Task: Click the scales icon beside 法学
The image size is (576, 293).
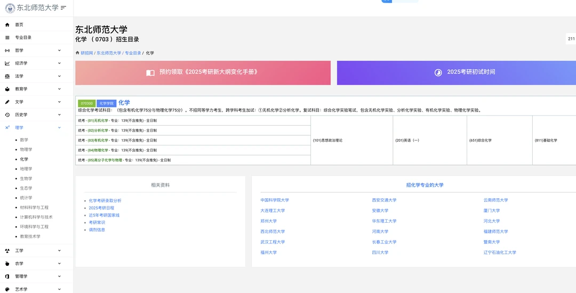Action: pos(7,76)
